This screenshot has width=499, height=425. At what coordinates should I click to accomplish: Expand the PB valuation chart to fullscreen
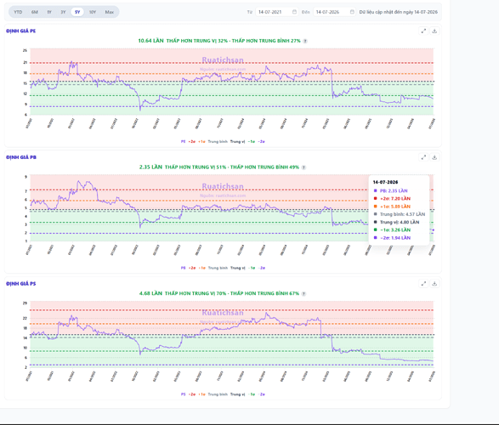tap(423, 157)
